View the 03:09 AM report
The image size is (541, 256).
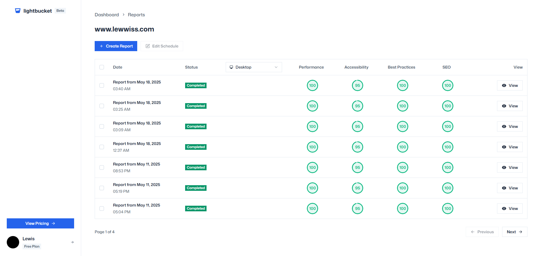[x=510, y=126]
